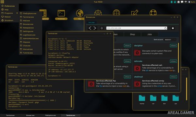
Task: Open Preferences from the system menu
Action: [9, 6]
